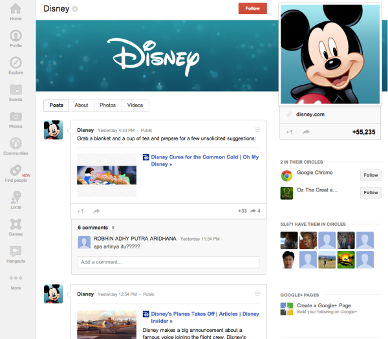Open options dropdown on the first Disney post
The width and height of the screenshot is (388, 339).
(x=258, y=129)
